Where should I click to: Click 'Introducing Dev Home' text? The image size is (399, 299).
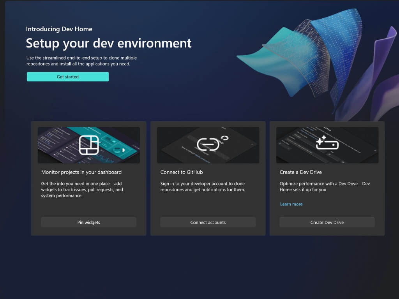click(59, 29)
